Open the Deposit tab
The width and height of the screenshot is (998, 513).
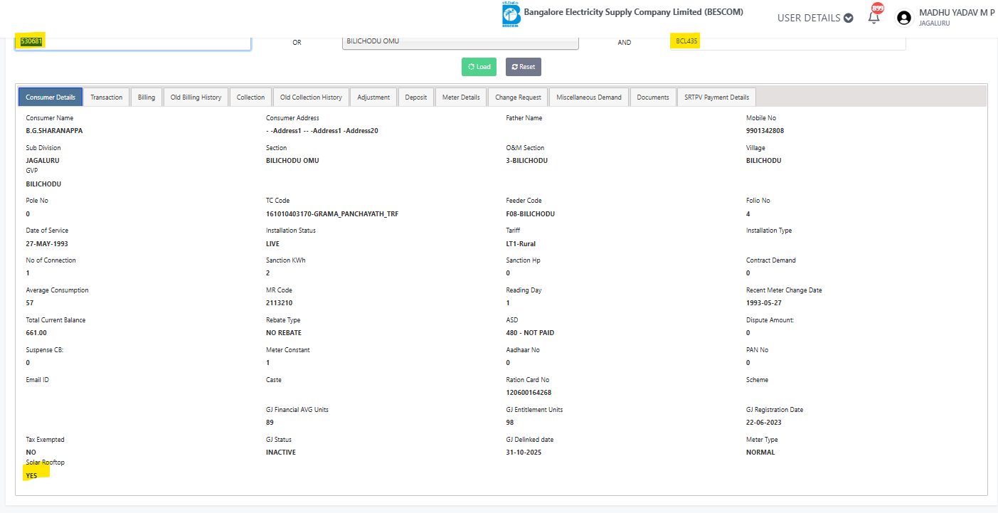click(416, 97)
